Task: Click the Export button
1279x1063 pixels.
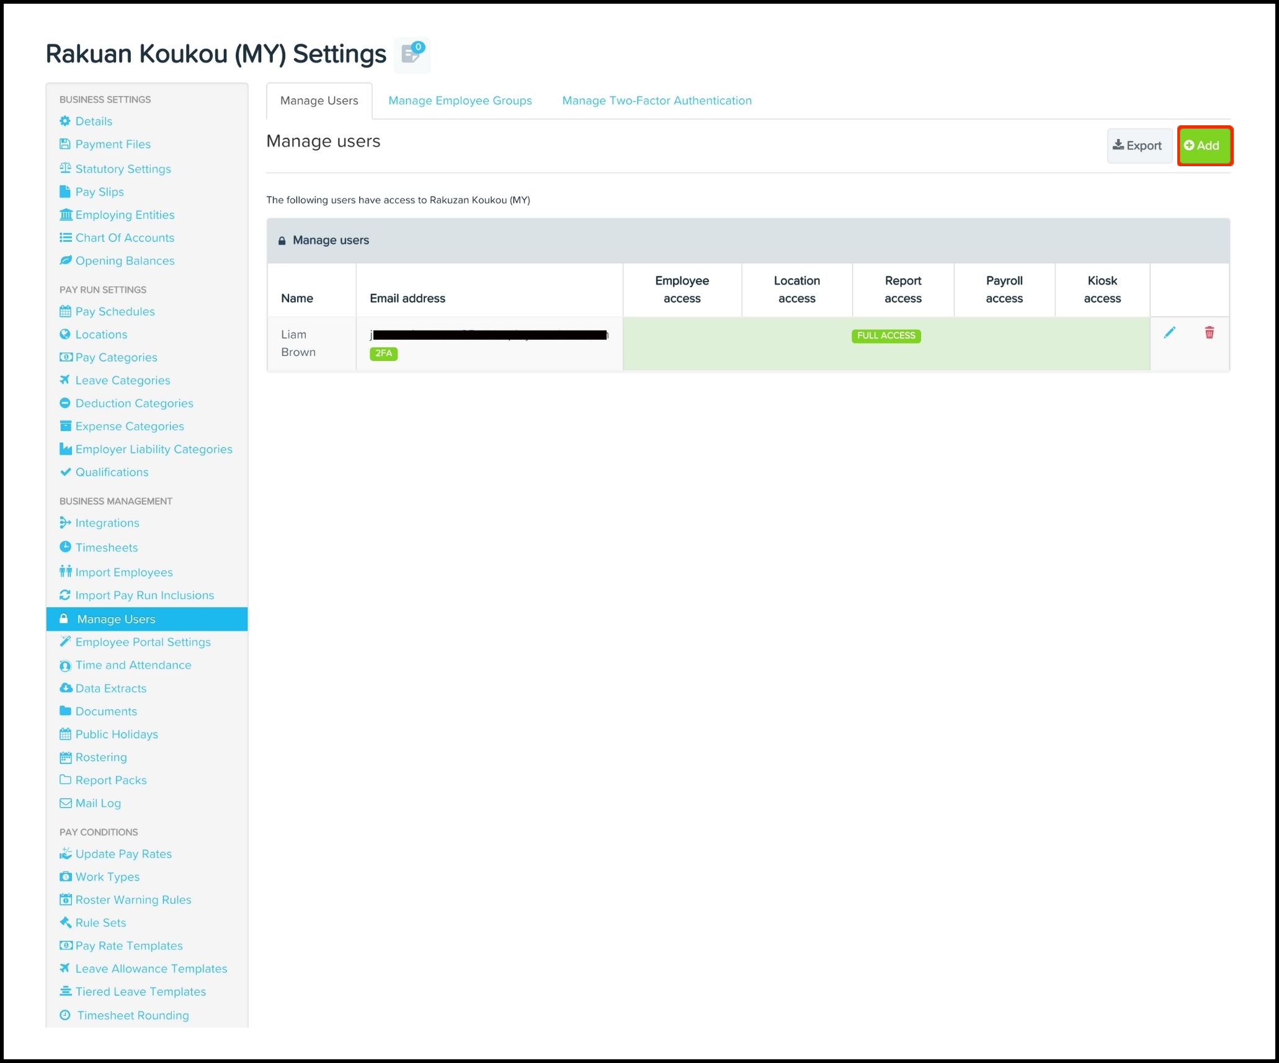Action: click(1139, 146)
